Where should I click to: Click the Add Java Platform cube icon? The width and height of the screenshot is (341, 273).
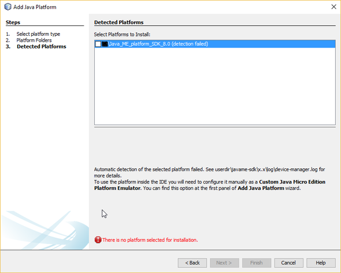click(x=8, y=7)
